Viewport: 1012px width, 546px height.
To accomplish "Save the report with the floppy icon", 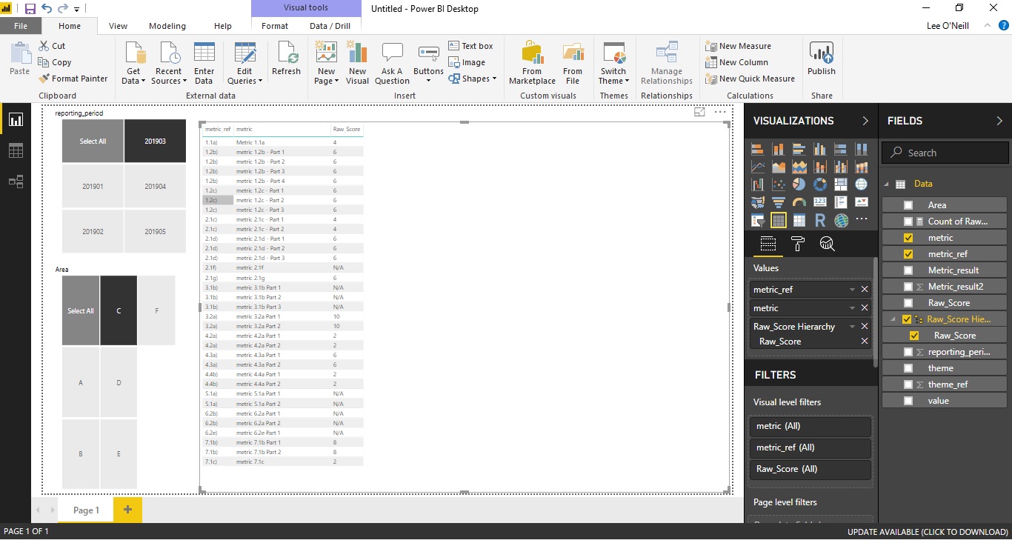I will click(30, 9).
